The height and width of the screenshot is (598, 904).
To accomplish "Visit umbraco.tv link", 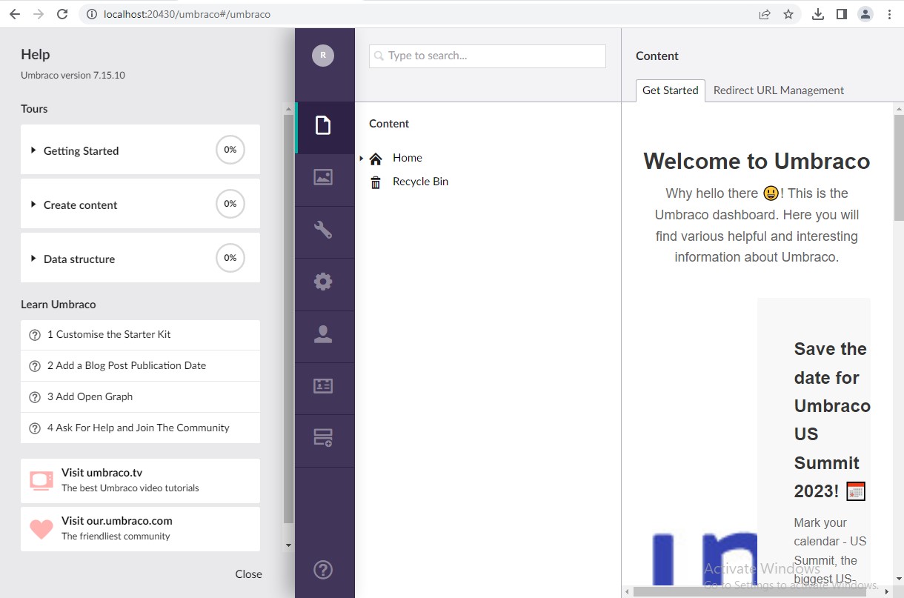I will coord(140,481).
